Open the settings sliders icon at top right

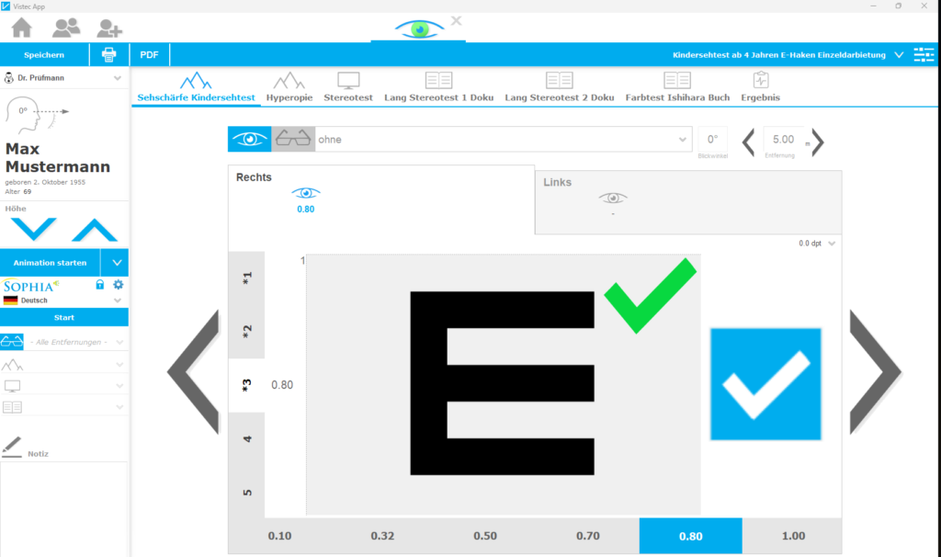point(924,54)
